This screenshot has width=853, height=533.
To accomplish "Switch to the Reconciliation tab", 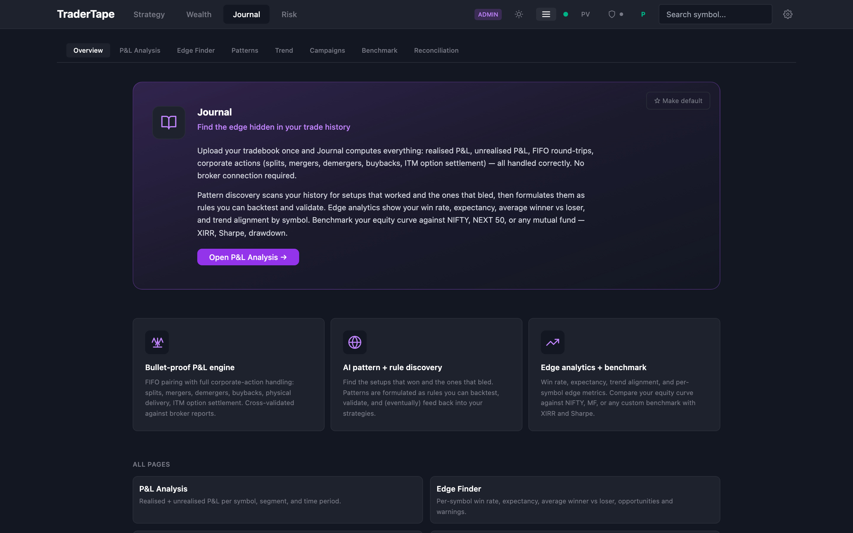I will pos(436,50).
